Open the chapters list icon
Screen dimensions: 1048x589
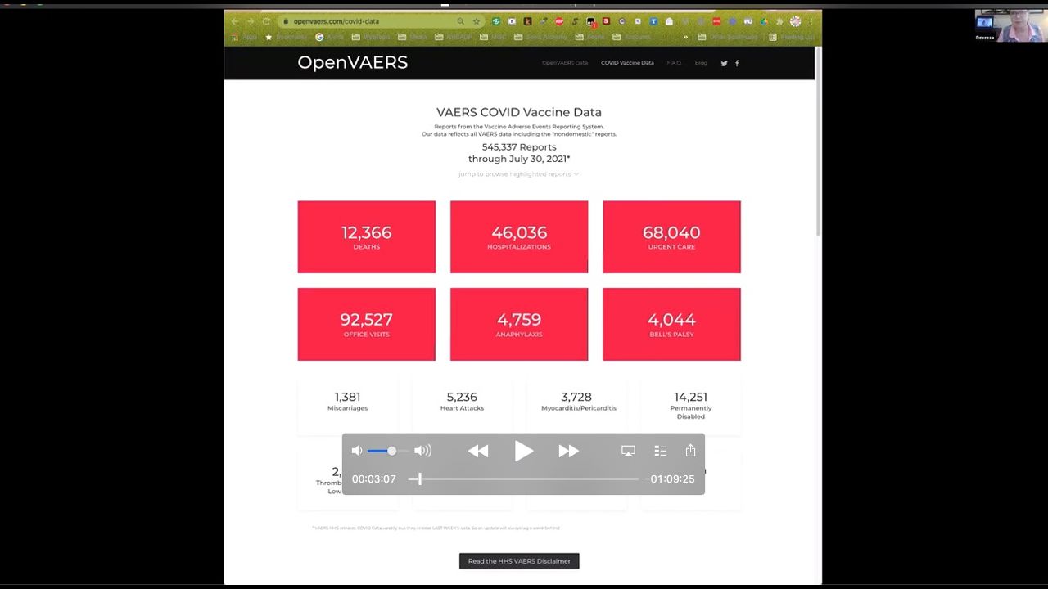pyautogui.click(x=661, y=451)
